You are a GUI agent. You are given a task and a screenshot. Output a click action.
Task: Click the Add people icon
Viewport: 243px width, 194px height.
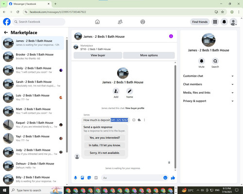pos(116,91)
